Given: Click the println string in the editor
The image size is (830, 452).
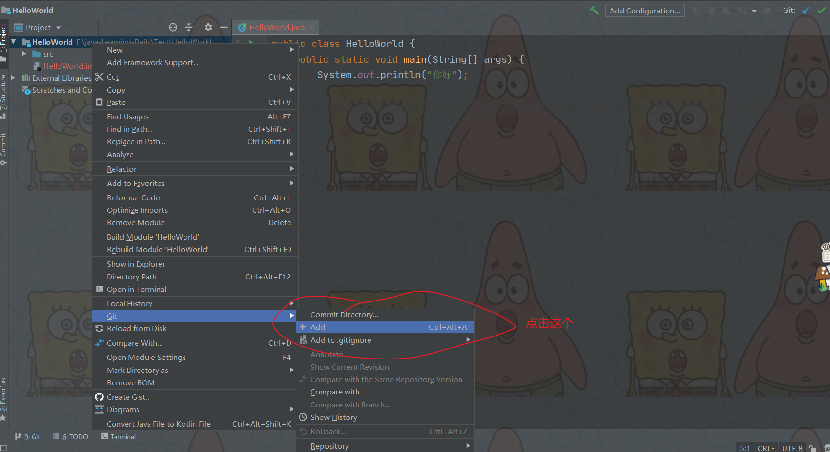Looking at the screenshot, I should 442,75.
